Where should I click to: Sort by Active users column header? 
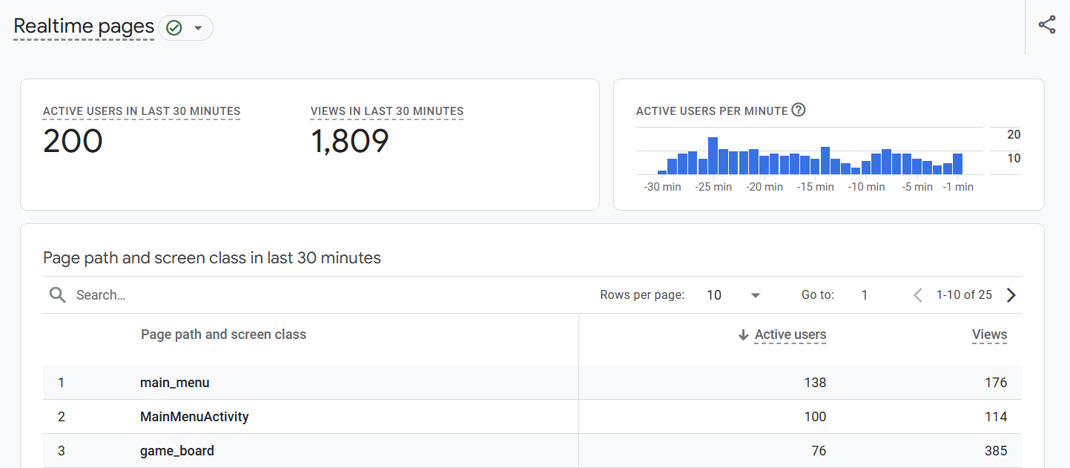click(790, 335)
